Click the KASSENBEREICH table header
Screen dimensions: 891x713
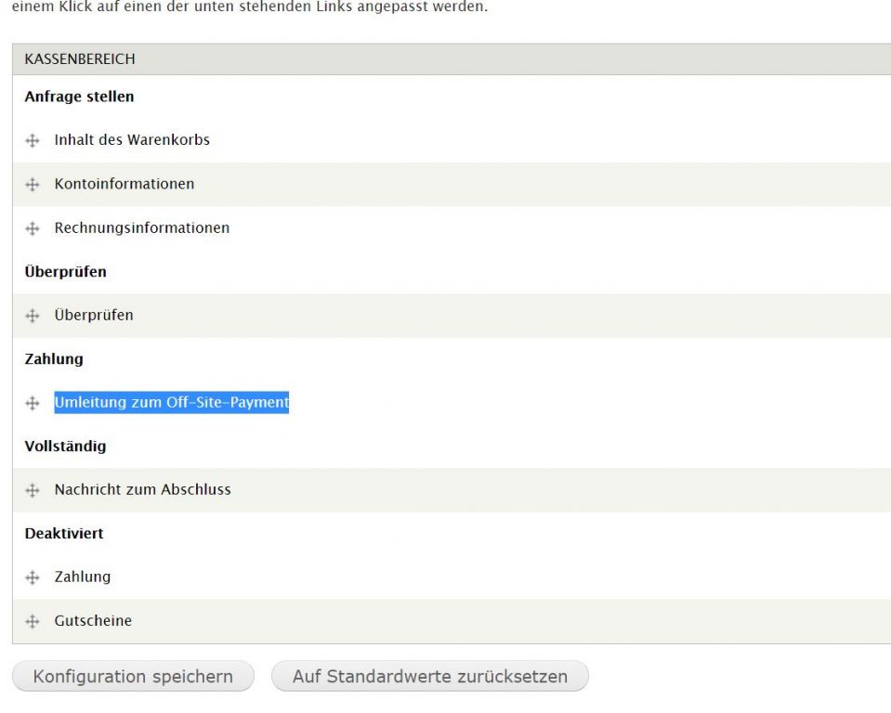point(80,59)
